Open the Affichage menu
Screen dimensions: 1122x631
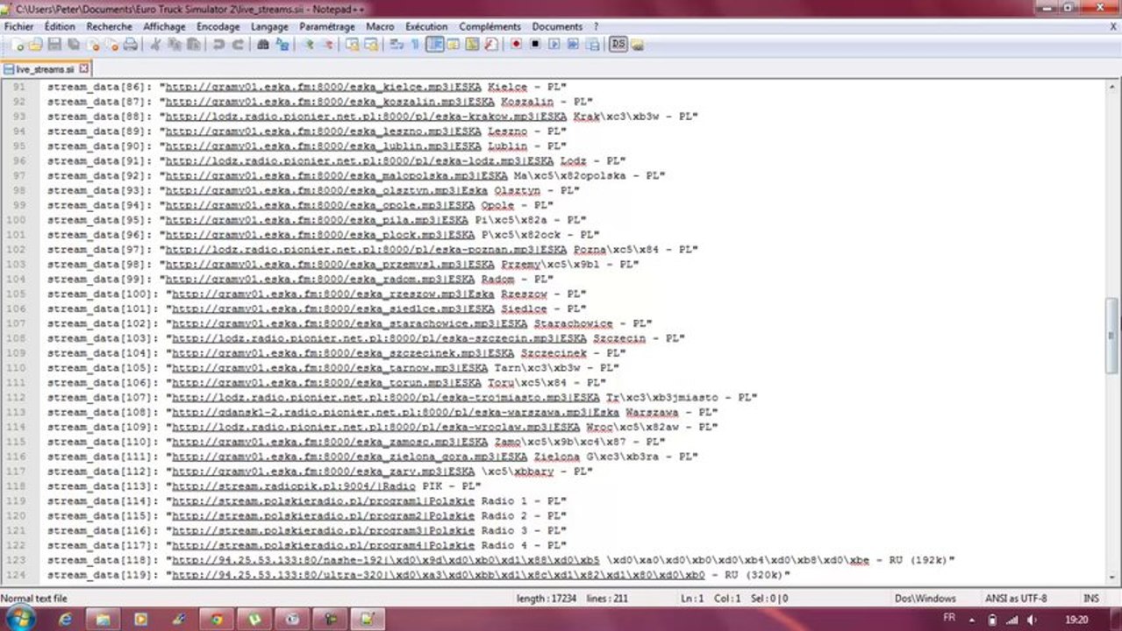click(x=165, y=26)
